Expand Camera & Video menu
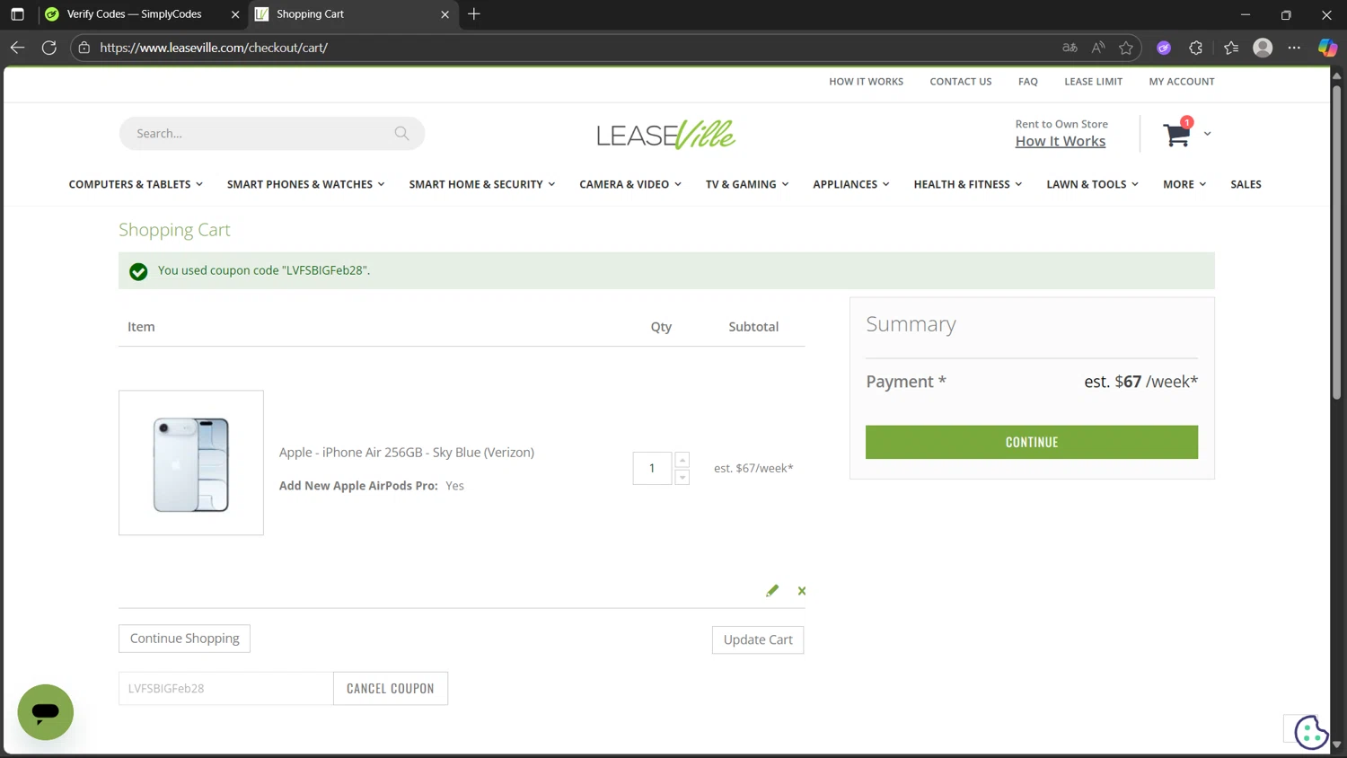1347x758 pixels. 630,184
